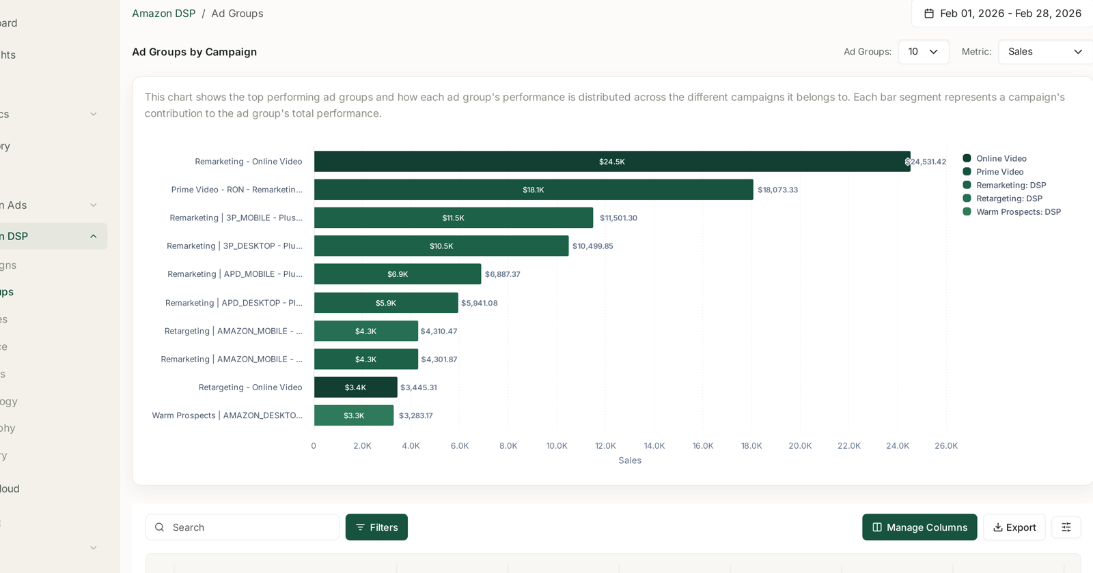Click the '$4,301.87' value label
The height and width of the screenshot is (573, 1093).
point(439,359)
